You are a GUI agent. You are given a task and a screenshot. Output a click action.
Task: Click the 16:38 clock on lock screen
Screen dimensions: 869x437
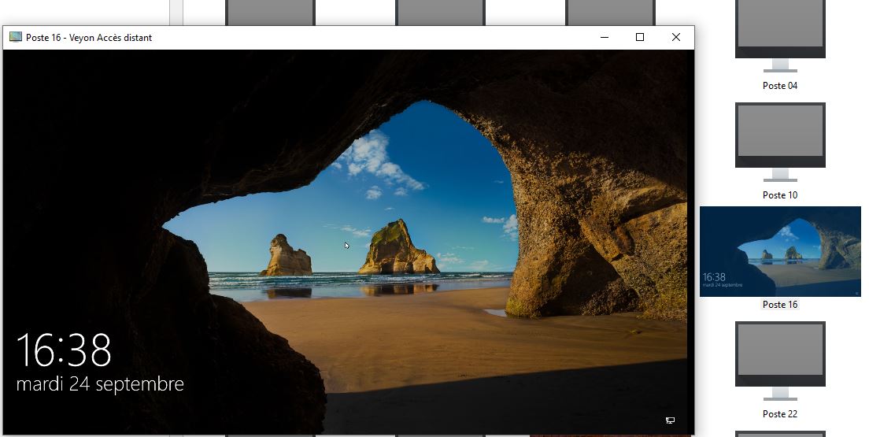(64, 350)
